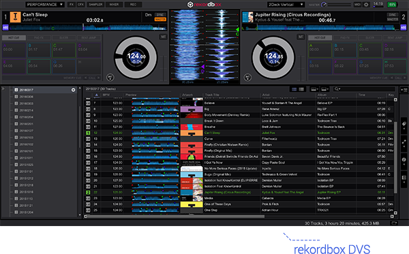
Task: Select the HOT CUE tab on deck 2
Action: click(320, 37)
